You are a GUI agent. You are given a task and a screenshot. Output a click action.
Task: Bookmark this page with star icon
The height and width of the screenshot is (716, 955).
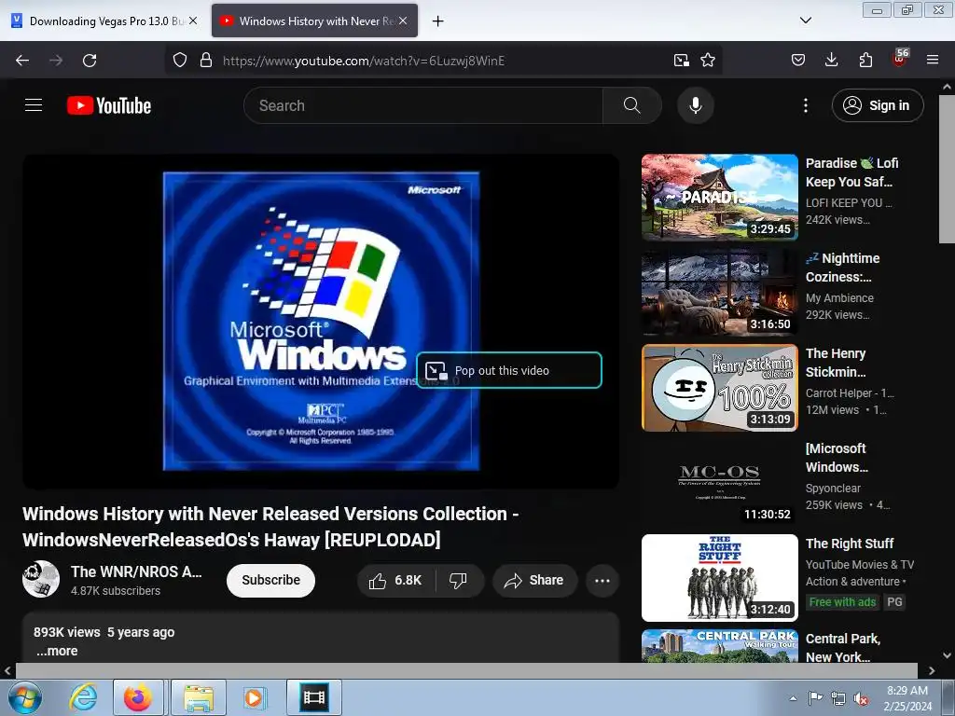707,61
